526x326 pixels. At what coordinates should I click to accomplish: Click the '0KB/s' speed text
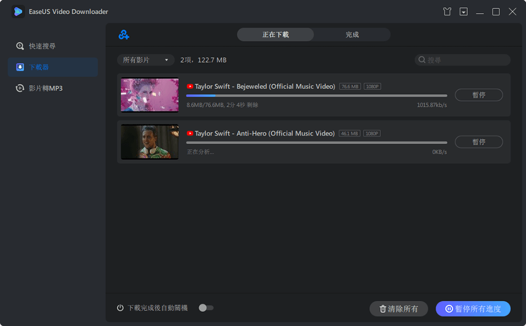[439, 152]
